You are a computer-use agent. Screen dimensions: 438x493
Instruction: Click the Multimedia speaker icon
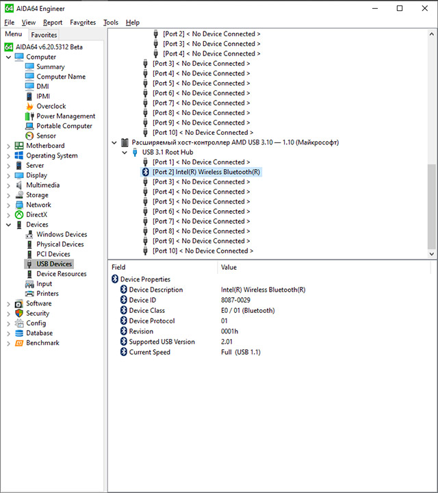pos(19,185)
